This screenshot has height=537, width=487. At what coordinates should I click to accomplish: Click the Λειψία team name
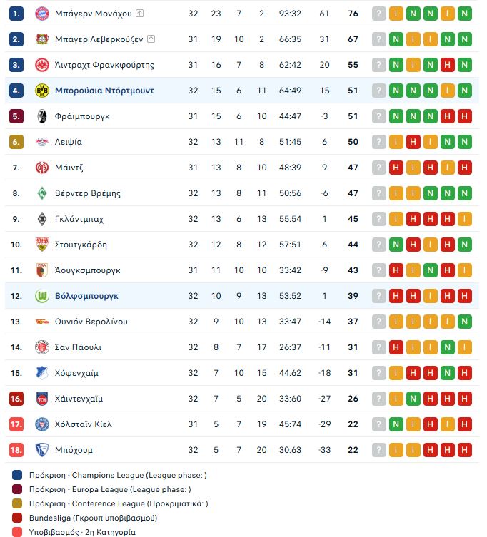[x=69, y=142]
